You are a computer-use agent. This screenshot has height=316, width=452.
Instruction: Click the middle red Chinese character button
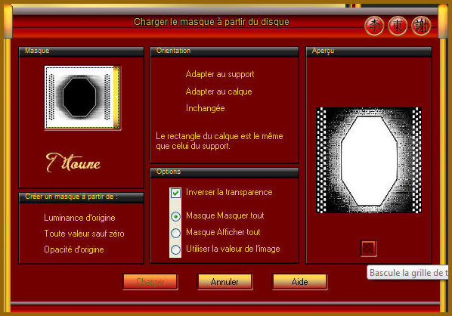(x=398, y=26)
